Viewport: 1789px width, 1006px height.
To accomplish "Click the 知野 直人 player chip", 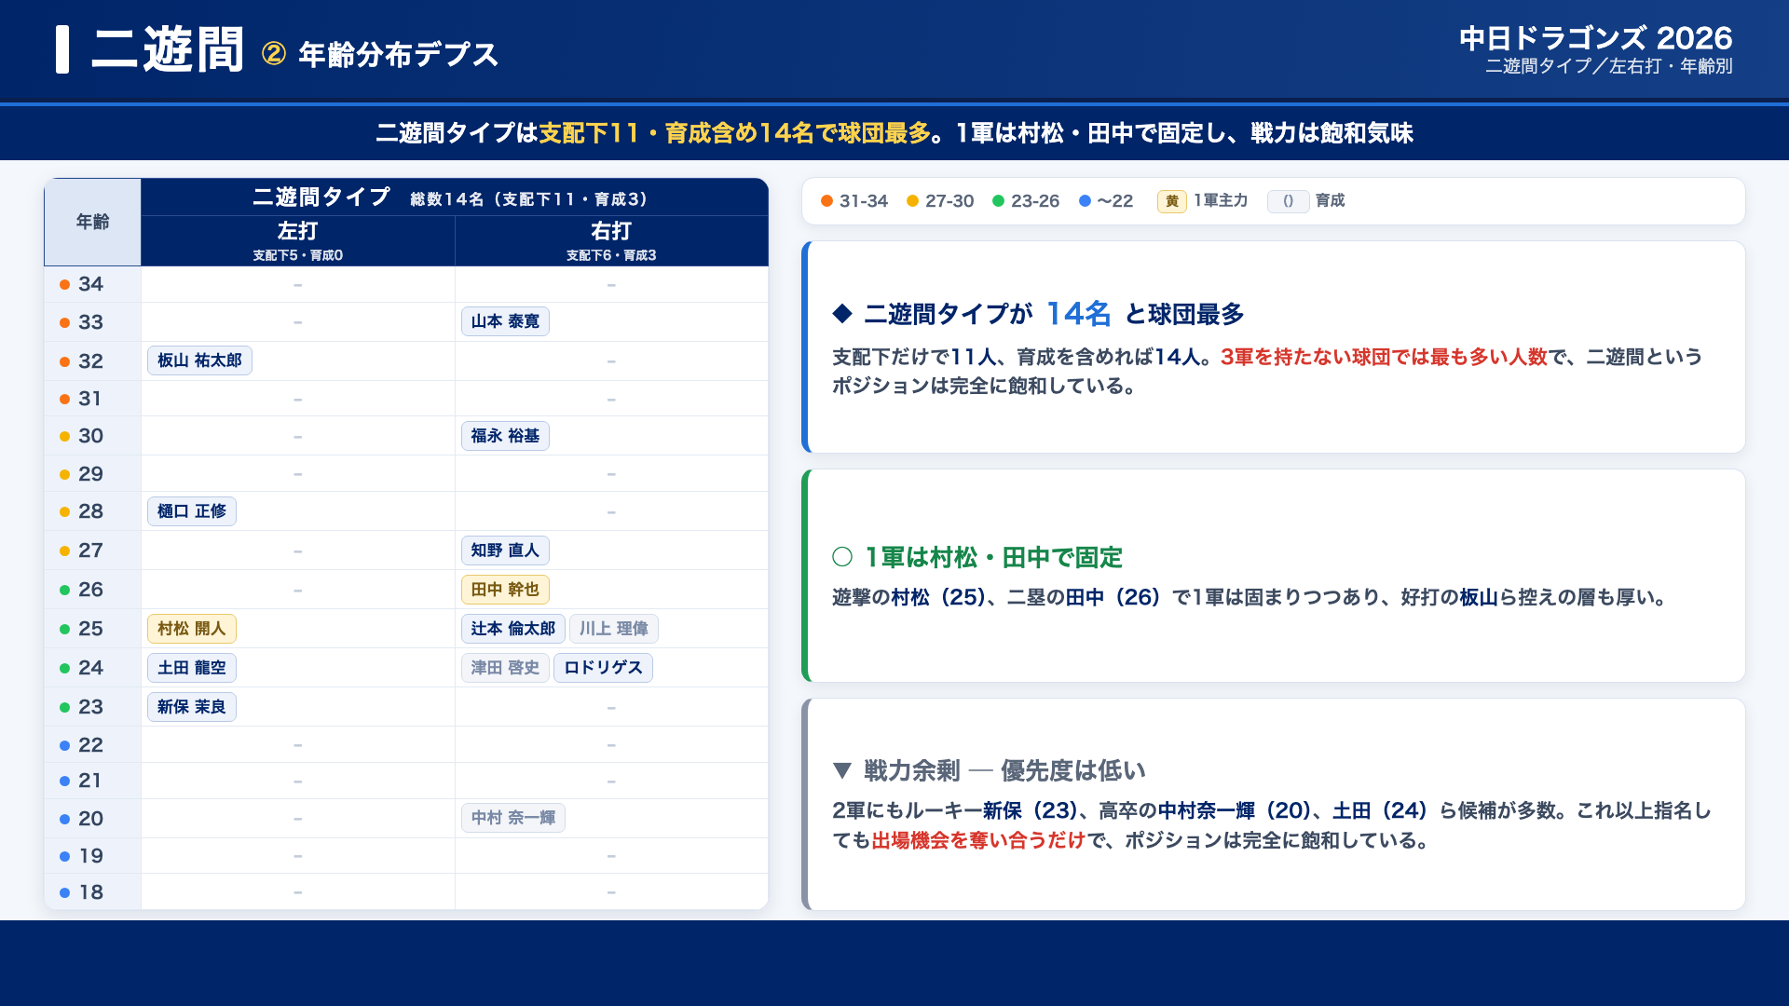I will pos(505,551).
